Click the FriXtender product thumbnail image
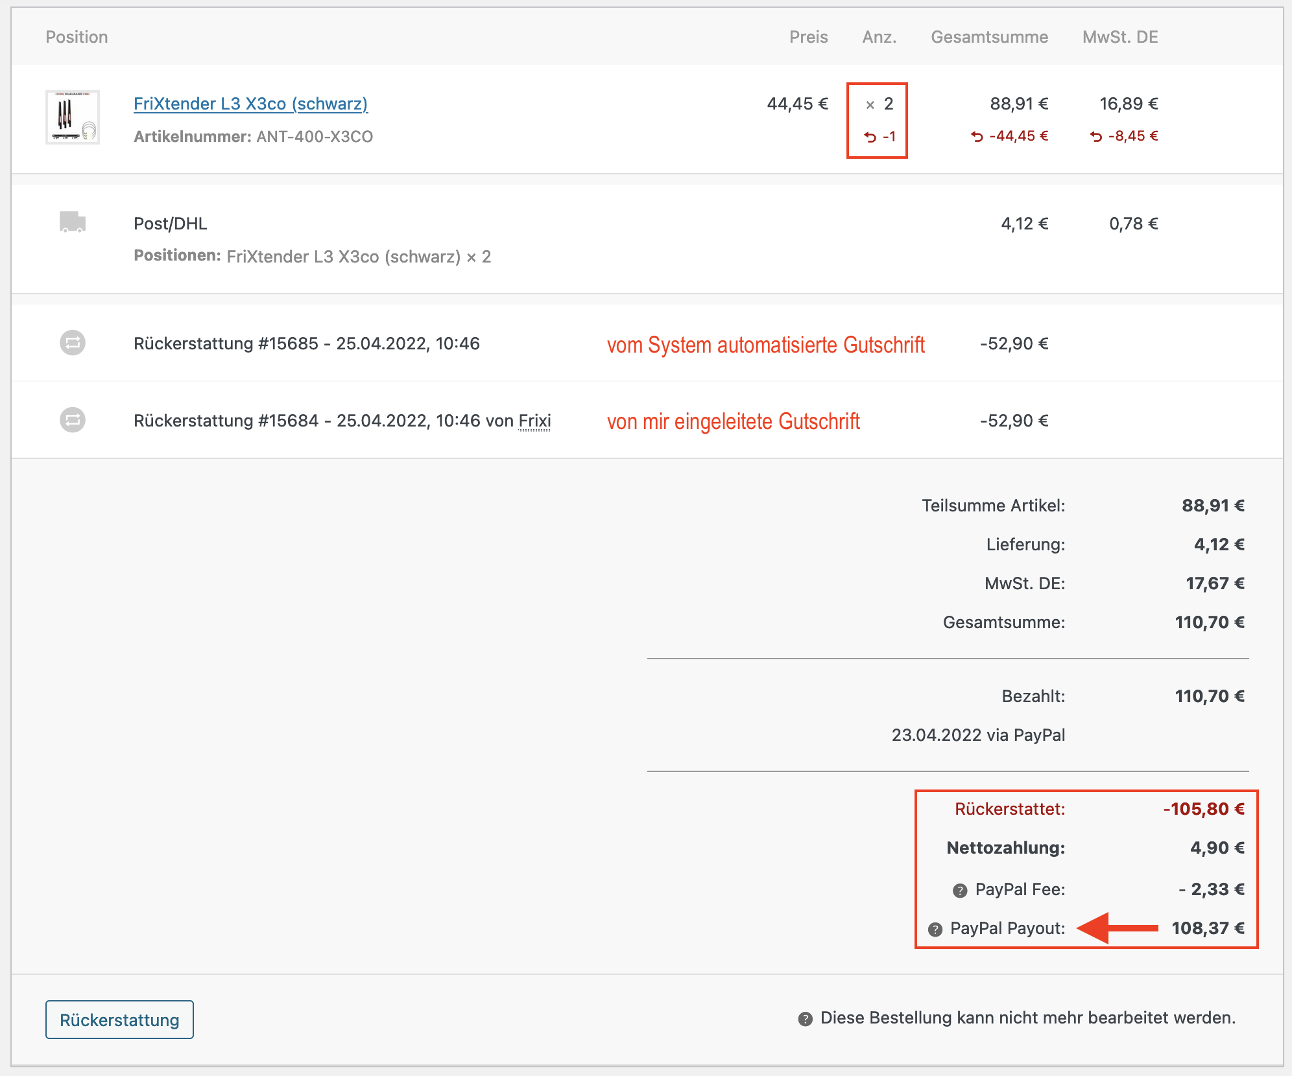This screenshot has width=1292, height=1076. coord(73,117)
